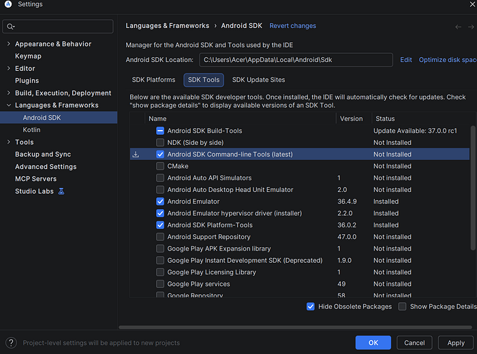Click the Apply button
The height and width of the screenshot is (354, 477).
[456, 342]
